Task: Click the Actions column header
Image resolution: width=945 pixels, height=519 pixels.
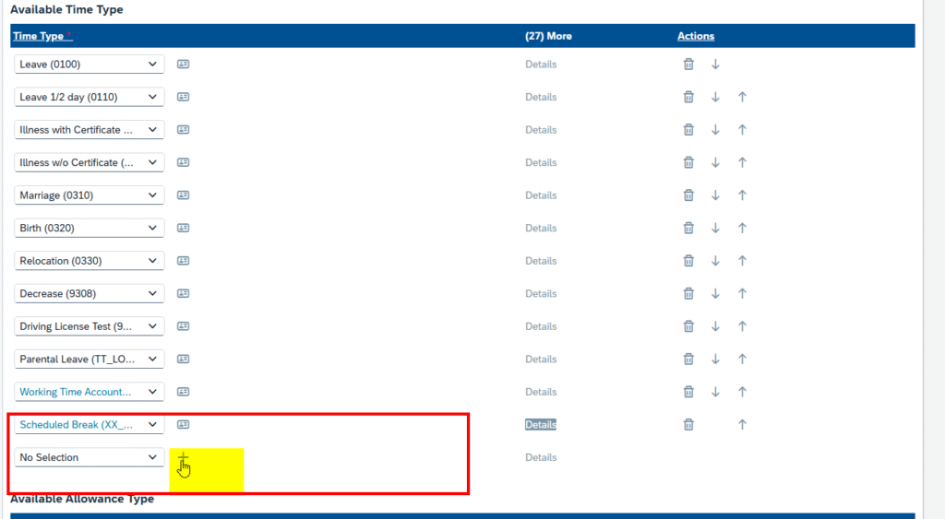Action: pyautogui.click(x=696, y=36)
